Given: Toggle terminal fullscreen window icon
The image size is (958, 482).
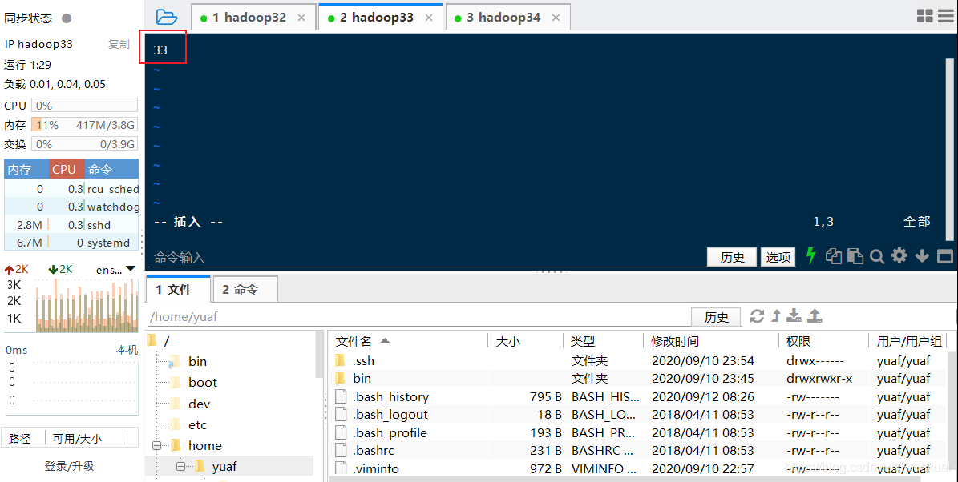Looking at the screenshot, I should pyautogui.click(x=944, y=256).
